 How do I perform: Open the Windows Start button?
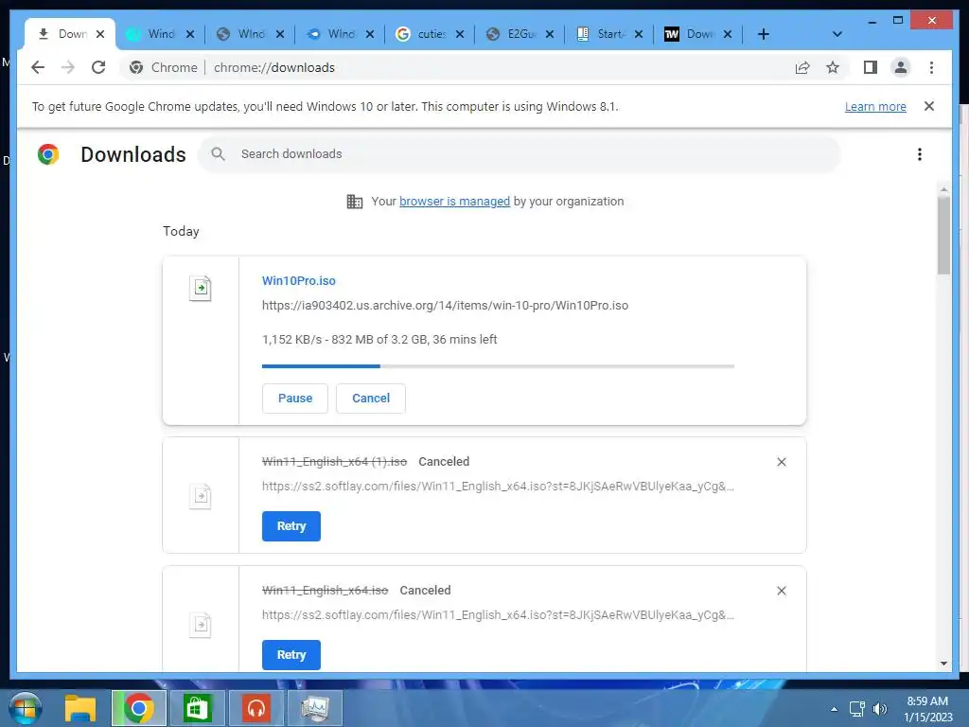[x=25, y=708]
